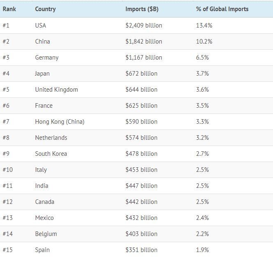Image resolution: width=273 pixels, height=259 pixels.
Task: Click rank #5 cell
Action: pyautogui.click(x=6, y=90)
